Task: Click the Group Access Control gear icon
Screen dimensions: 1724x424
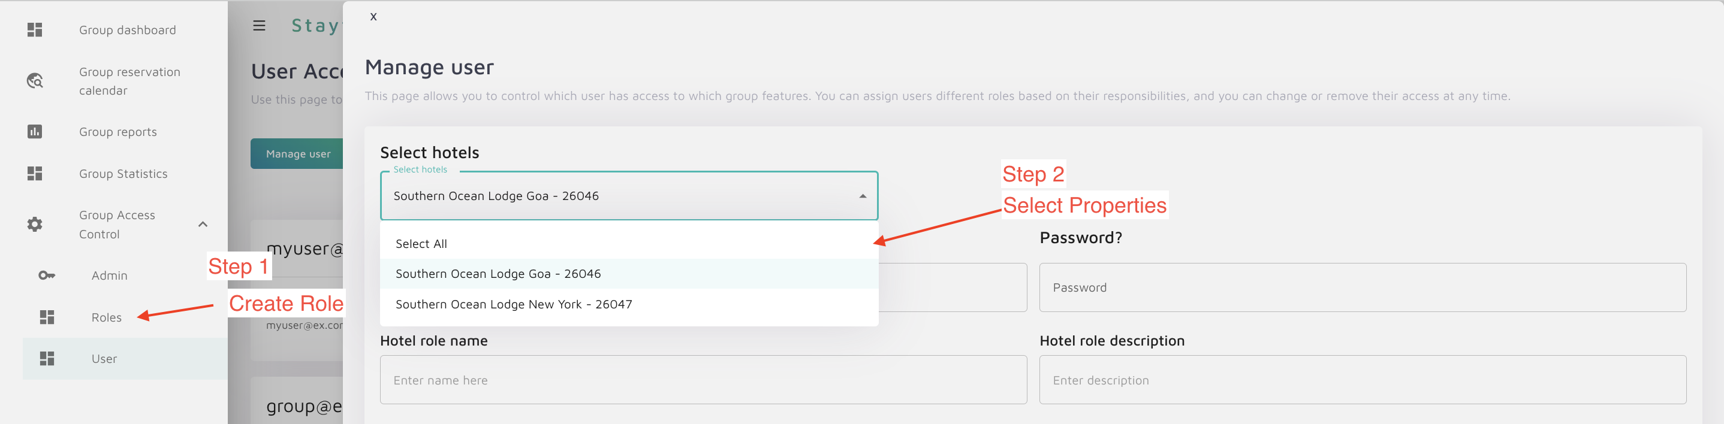Action: (35, 225)
